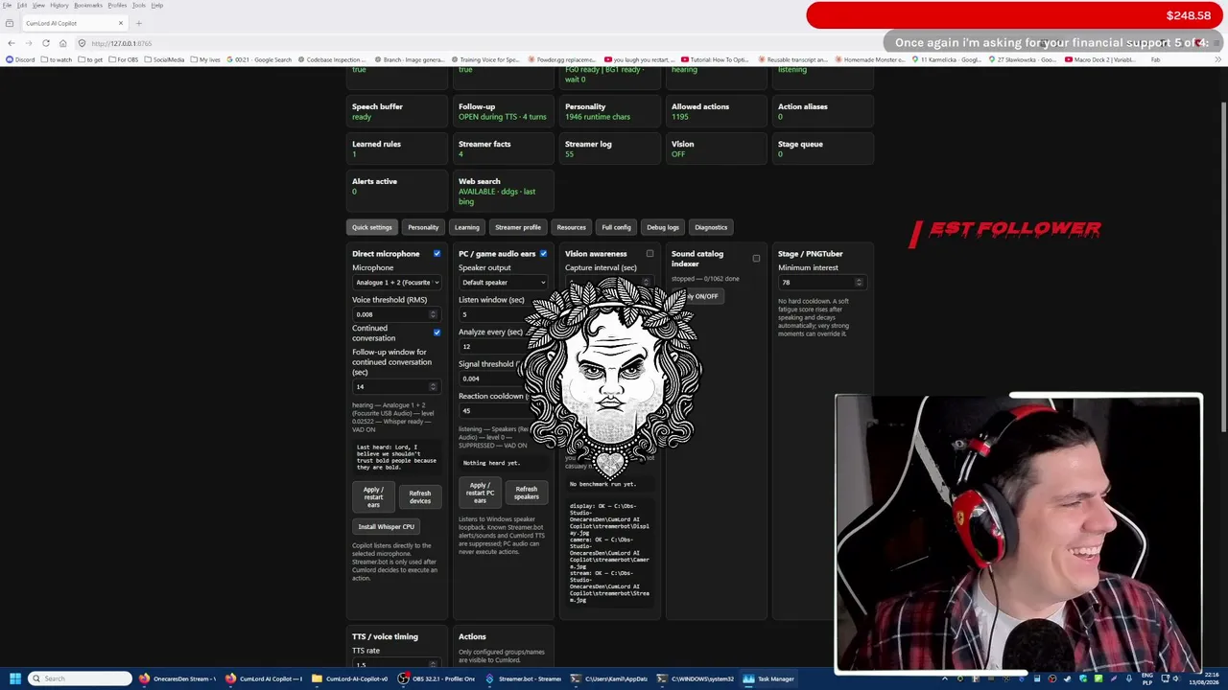This screenshot has height=690, width=1228.
Task: Switch to CumLord-AI-Copilot folder in taskbar
Action: (350, 678)
